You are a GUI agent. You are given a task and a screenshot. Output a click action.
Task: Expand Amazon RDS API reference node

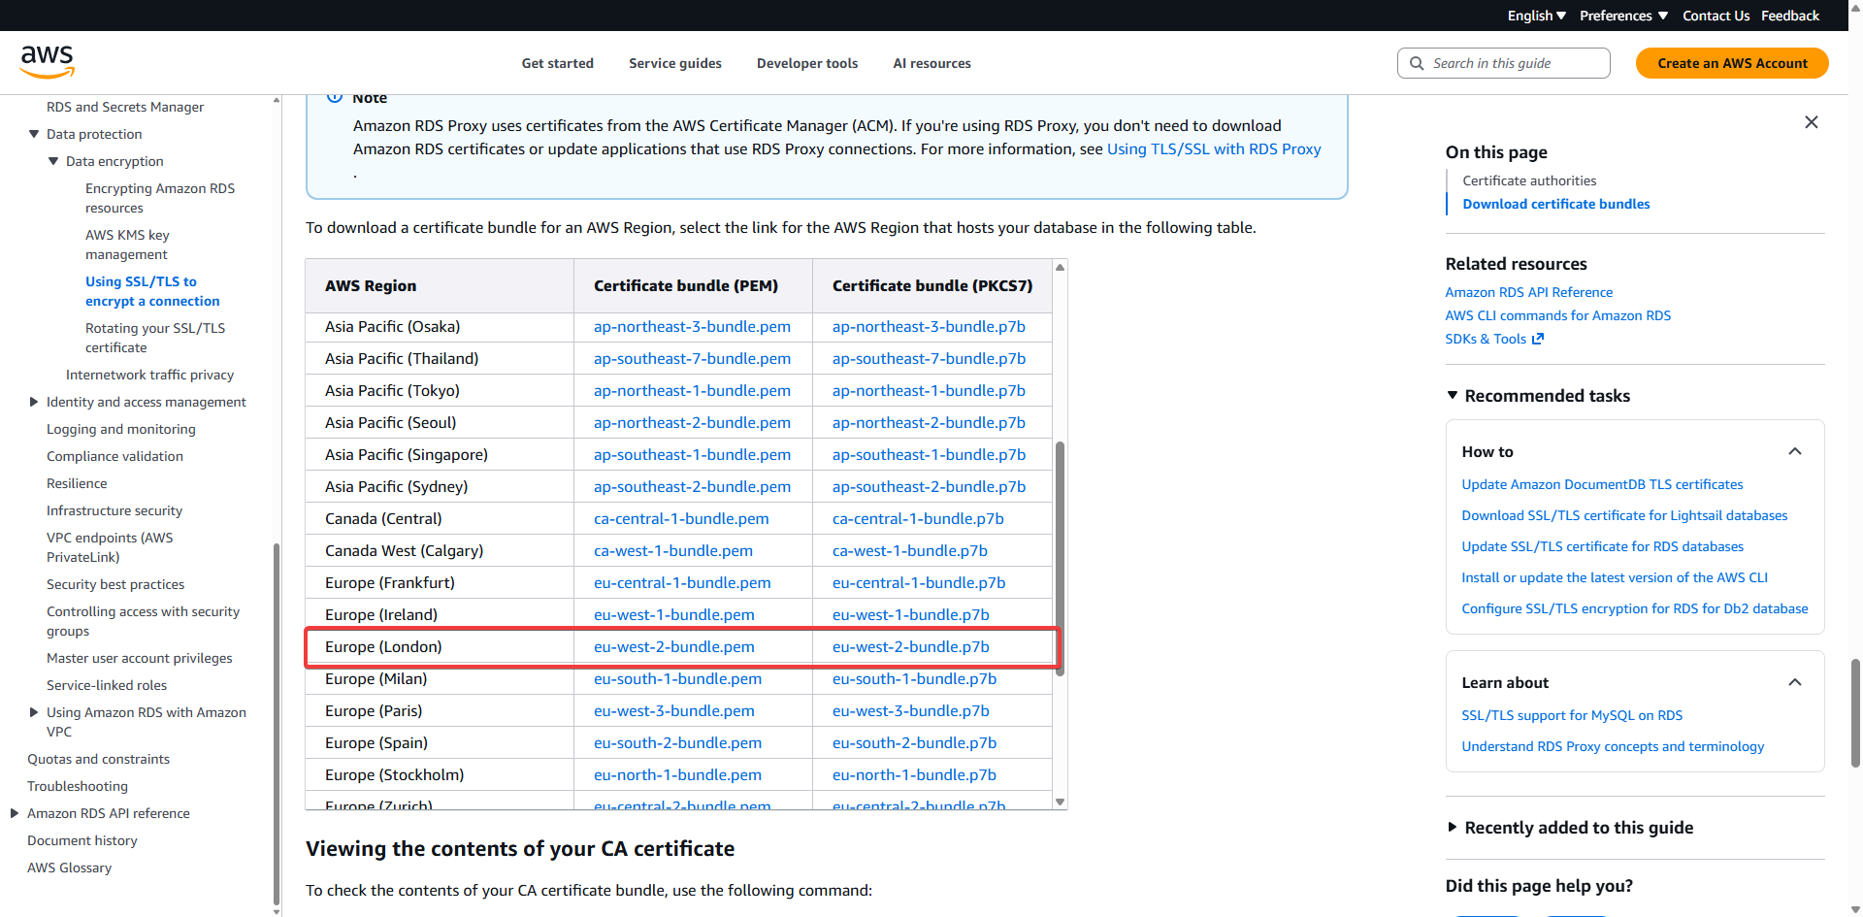(15, 813)
